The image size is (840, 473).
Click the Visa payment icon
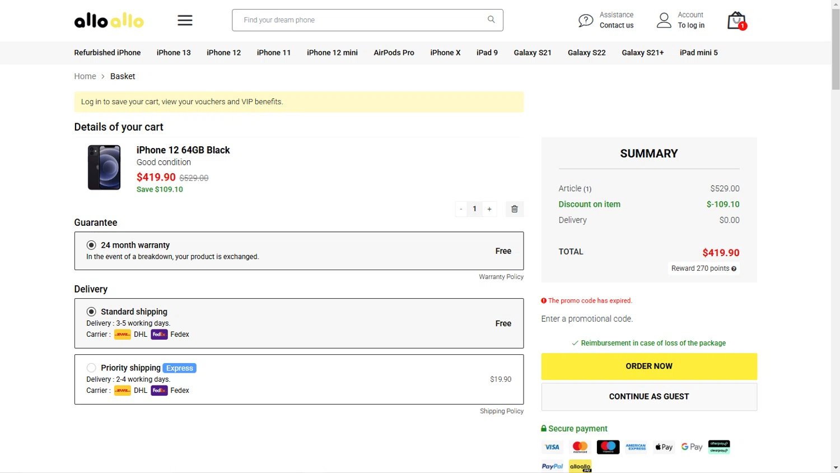tap(552, 447)
